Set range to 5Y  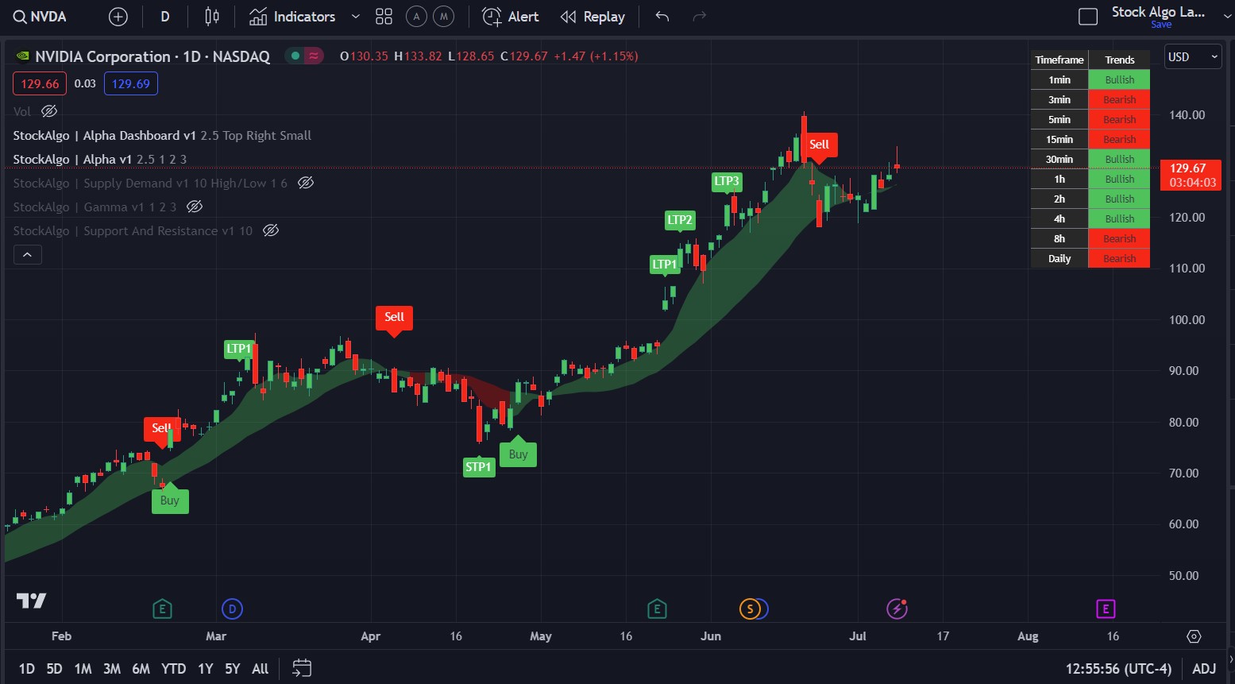(x=232, y=669)
